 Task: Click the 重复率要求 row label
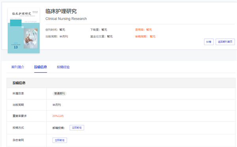[19, 116]
